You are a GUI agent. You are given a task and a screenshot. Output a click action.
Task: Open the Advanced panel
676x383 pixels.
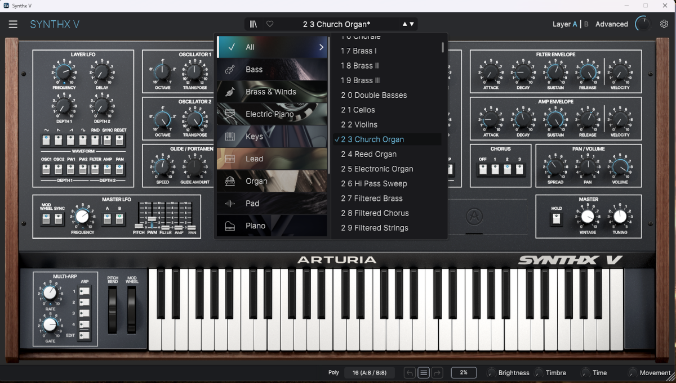(612, 24)
